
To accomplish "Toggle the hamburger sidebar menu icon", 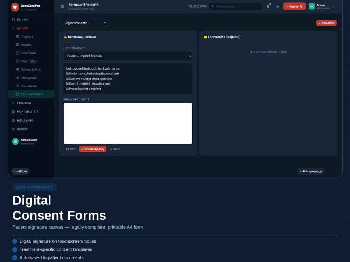I will tap(63, 6).
